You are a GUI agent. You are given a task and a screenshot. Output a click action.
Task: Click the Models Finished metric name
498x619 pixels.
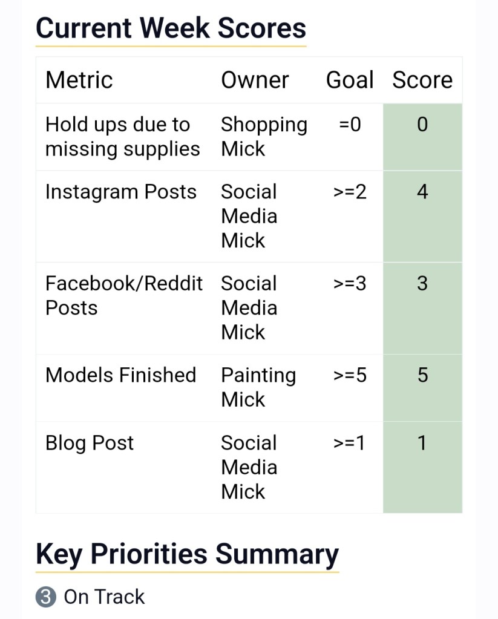coord(121,375)
